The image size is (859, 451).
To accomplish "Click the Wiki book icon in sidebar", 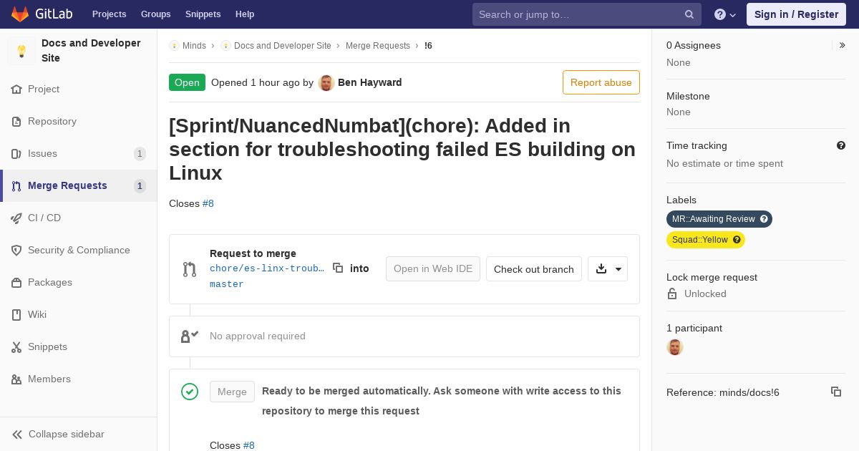I will tap(16, 315).
